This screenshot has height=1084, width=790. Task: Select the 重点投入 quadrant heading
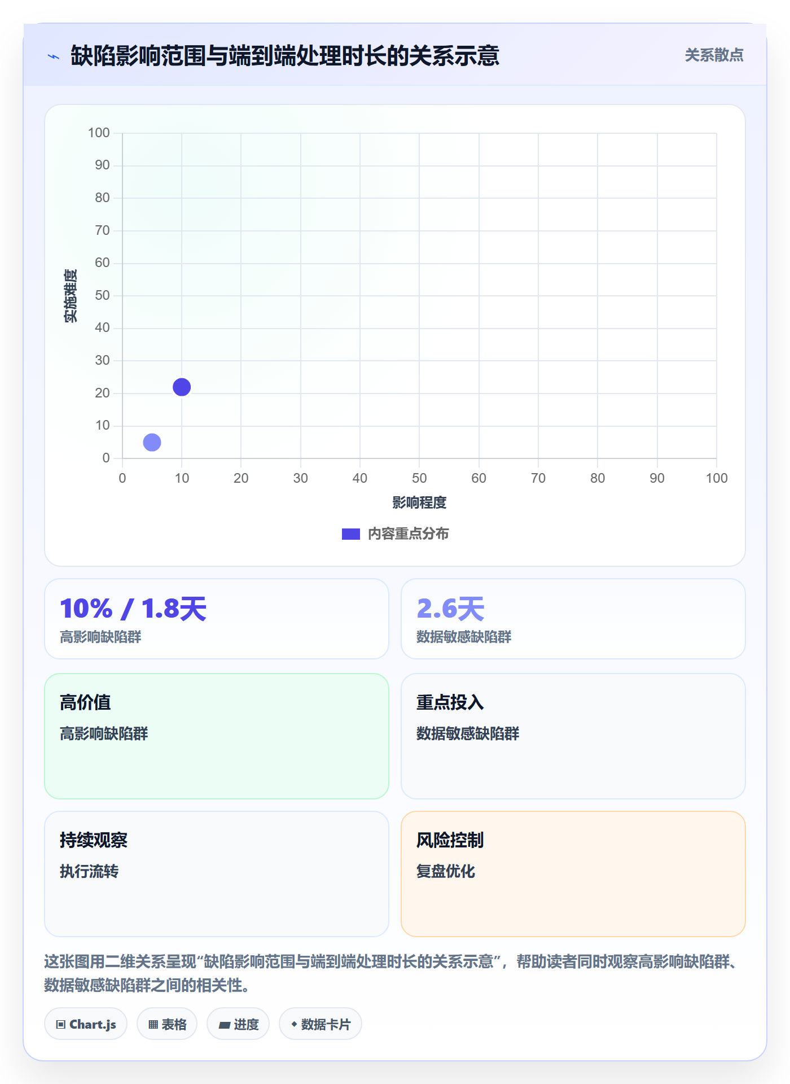coord(450,702)
